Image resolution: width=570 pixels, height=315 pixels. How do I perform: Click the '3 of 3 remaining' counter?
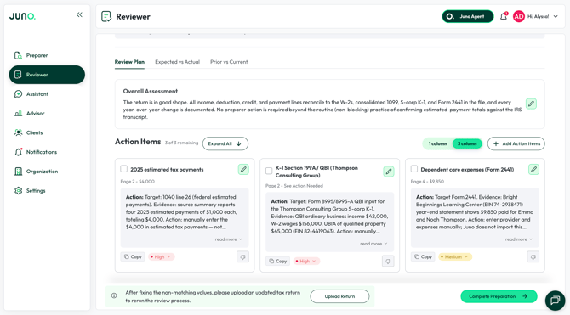182,143
